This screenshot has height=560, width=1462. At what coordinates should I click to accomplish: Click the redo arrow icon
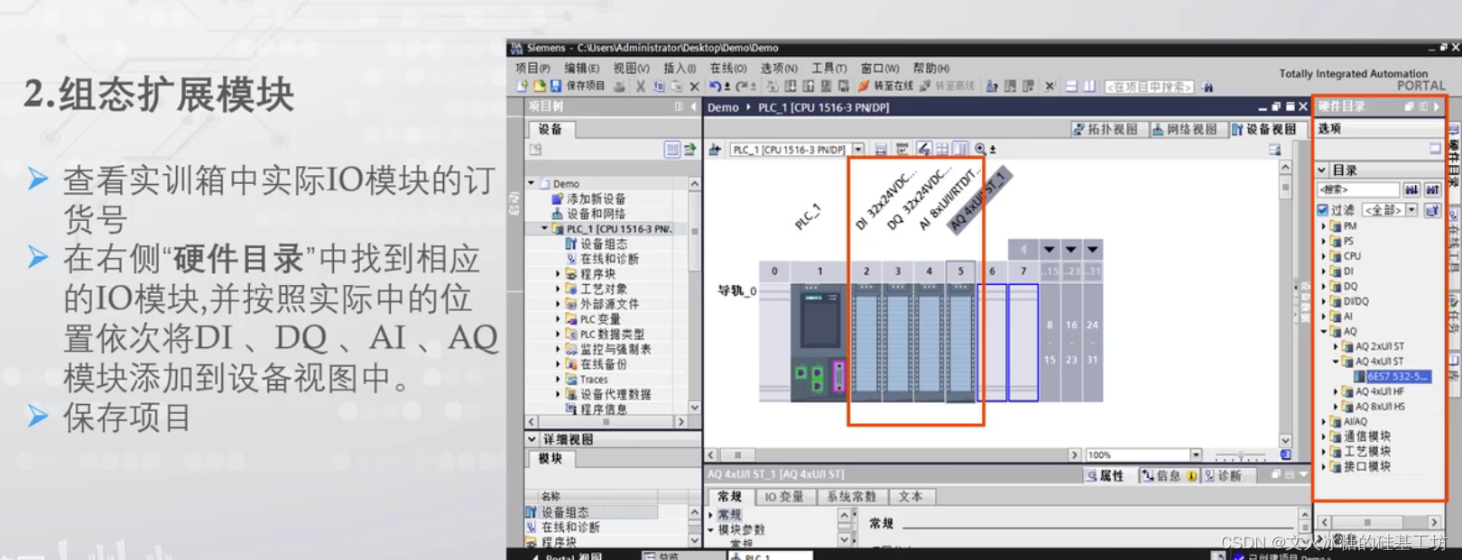click(742, 87)
